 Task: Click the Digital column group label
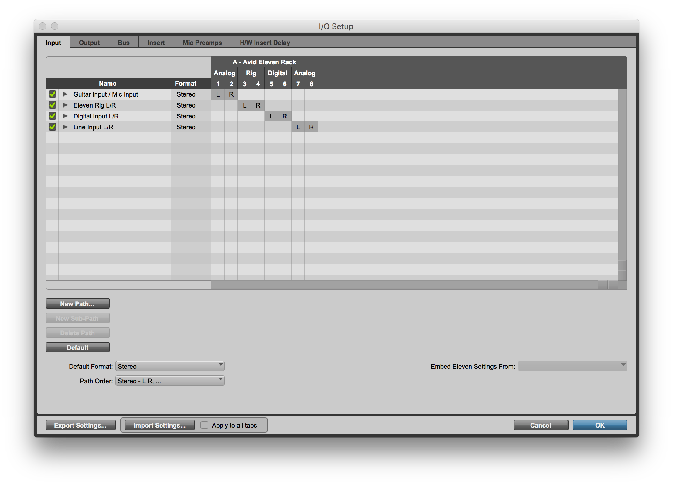tap(277, 73)
